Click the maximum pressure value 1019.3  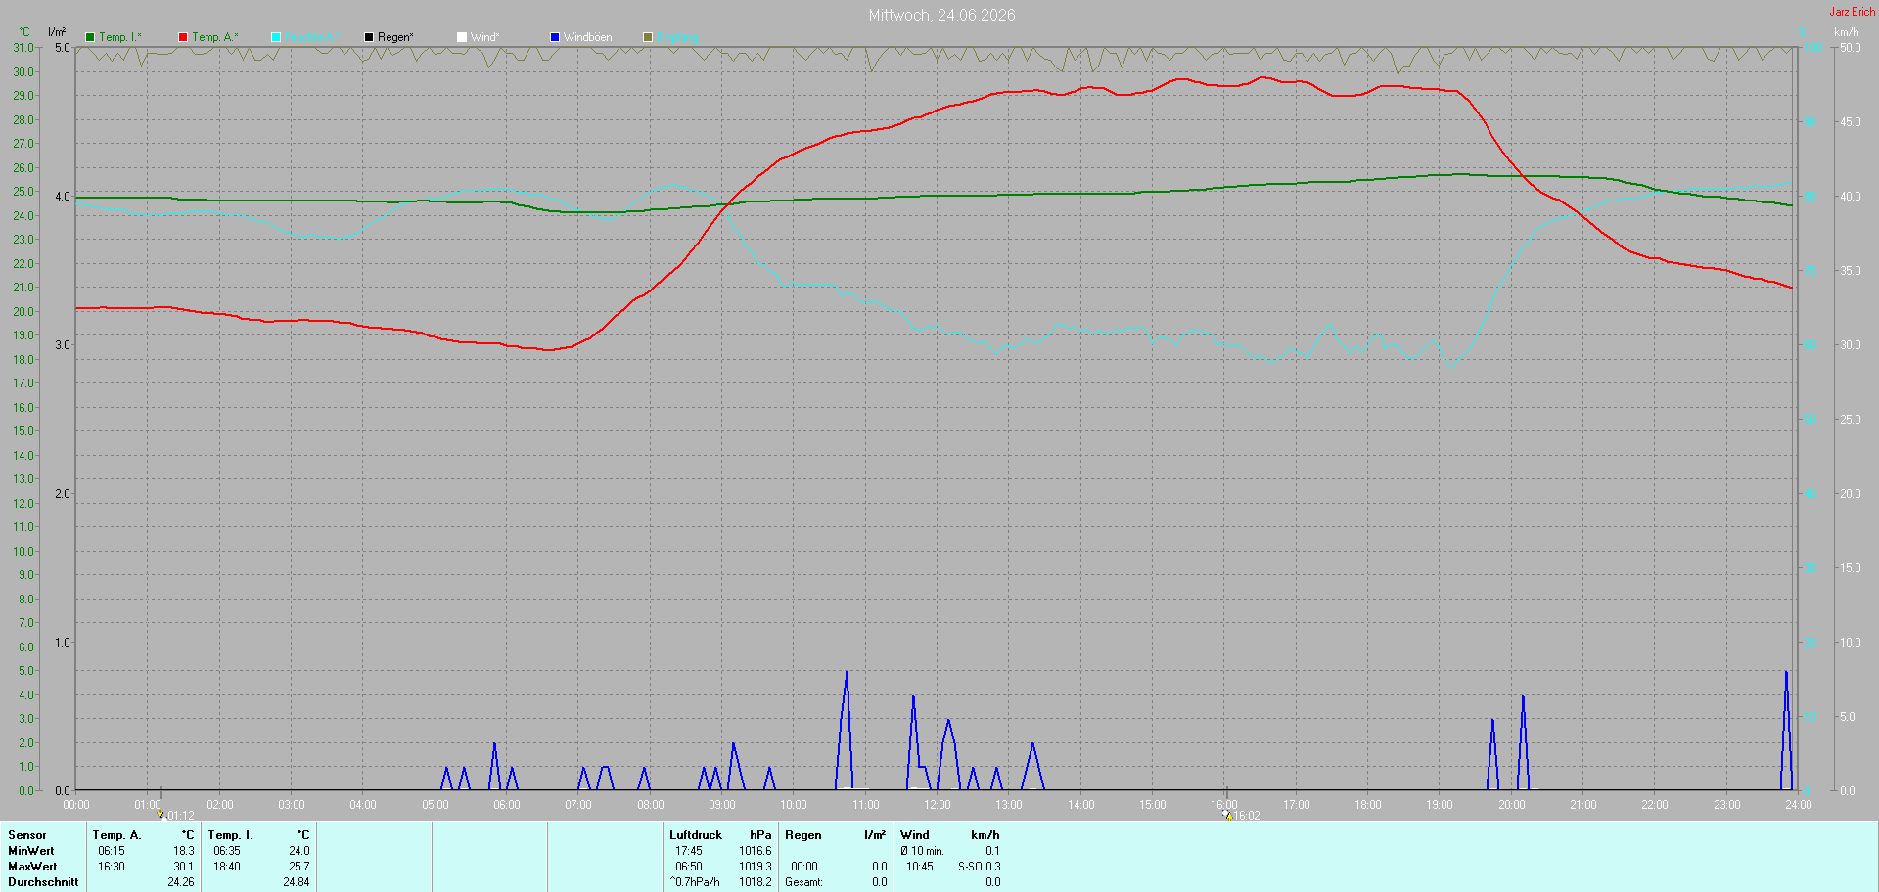coord(756,867)
